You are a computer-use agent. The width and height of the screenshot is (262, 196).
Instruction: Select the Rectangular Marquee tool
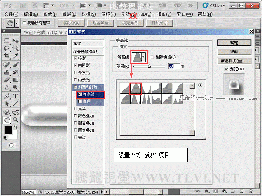coord(7,41)
